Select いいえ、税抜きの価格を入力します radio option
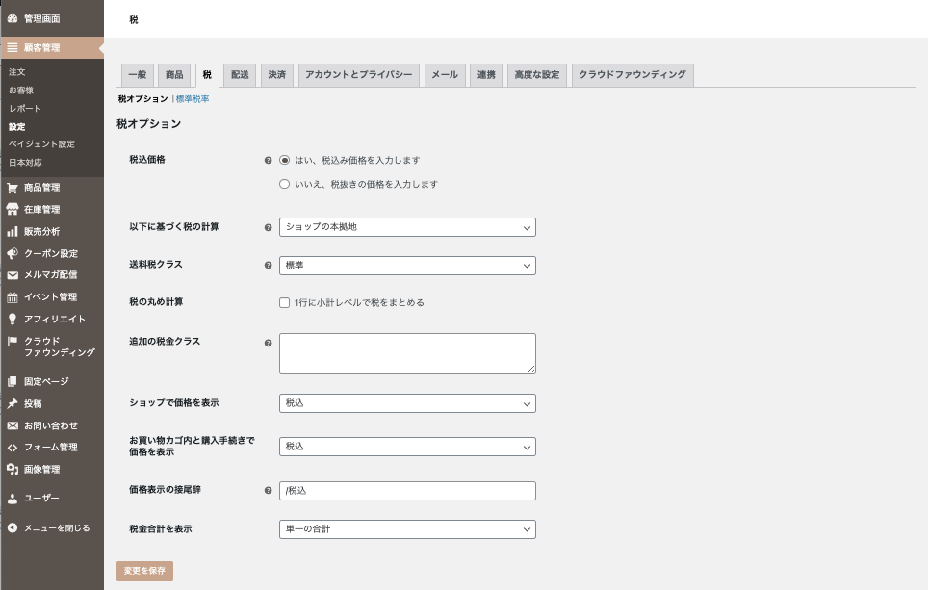Image resolution: width=928 pixels, height=590 pixels. click(x=284, y=184)
